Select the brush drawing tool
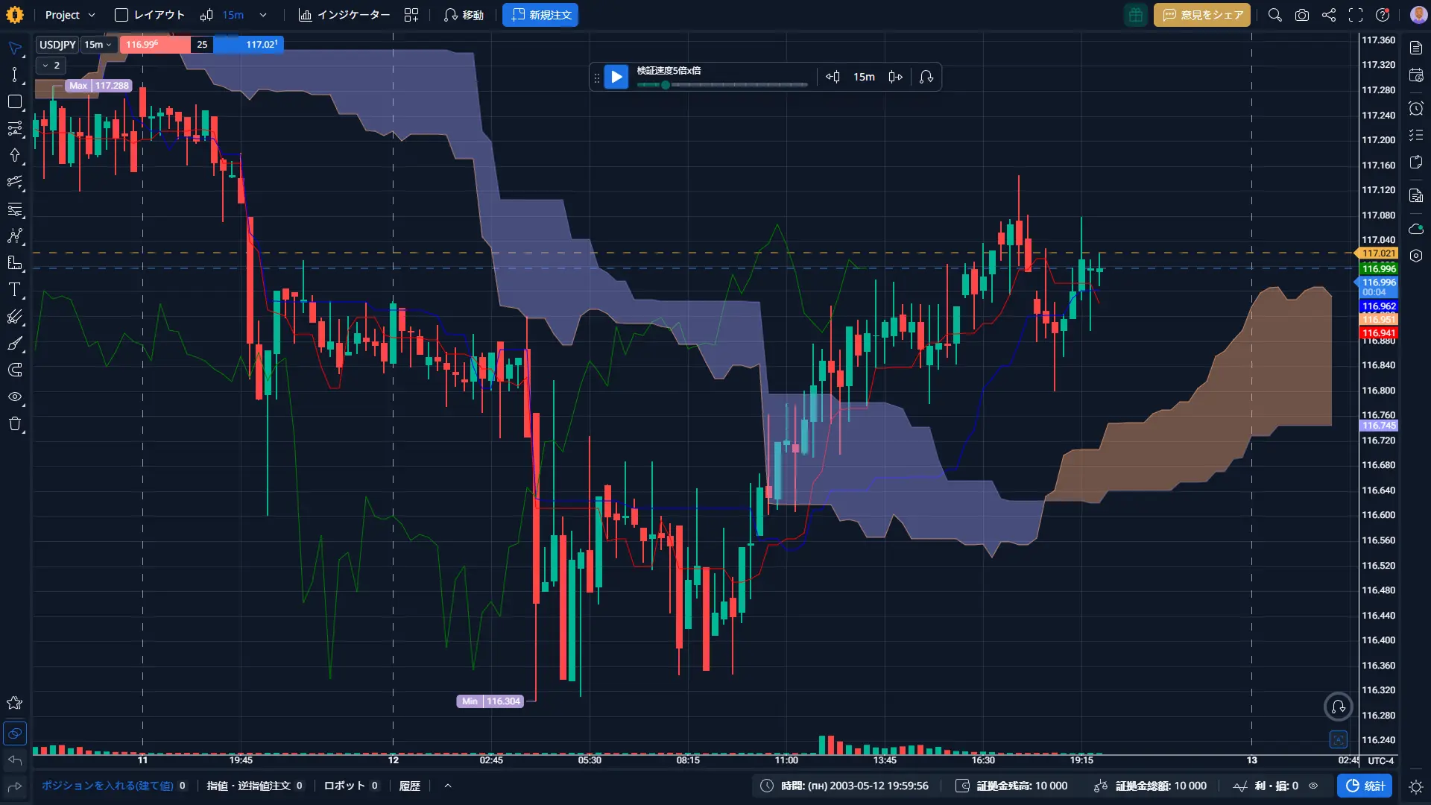 pyautogui.click(x=14, y=344)
